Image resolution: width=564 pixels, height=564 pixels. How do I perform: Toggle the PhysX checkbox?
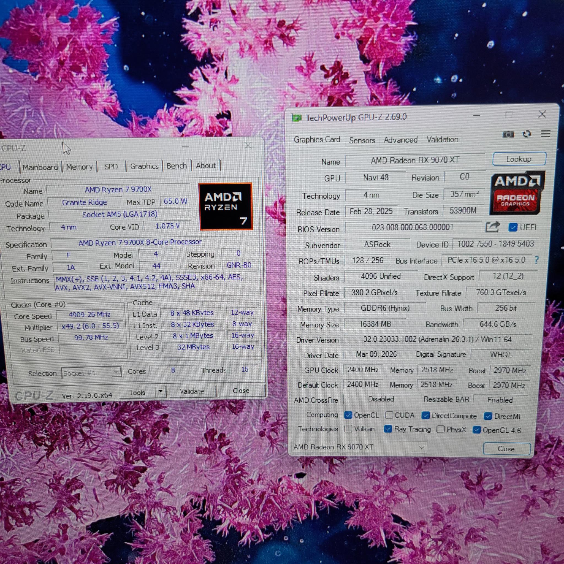[441, 429]
